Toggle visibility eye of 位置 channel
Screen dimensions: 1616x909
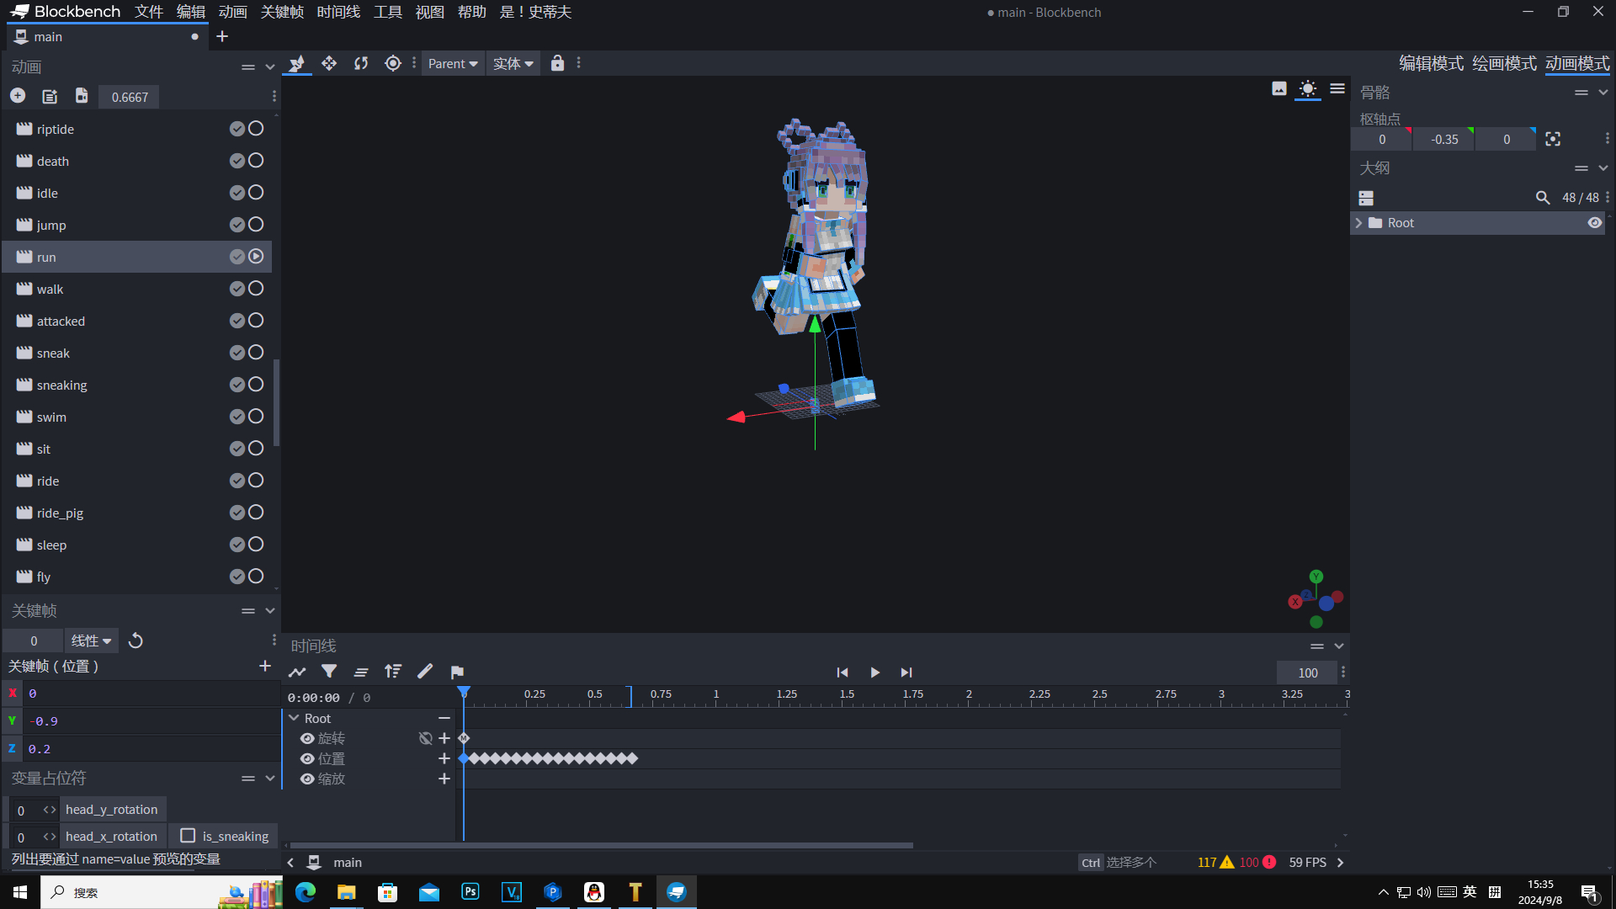pyautogui.click(x=307, y=758)
